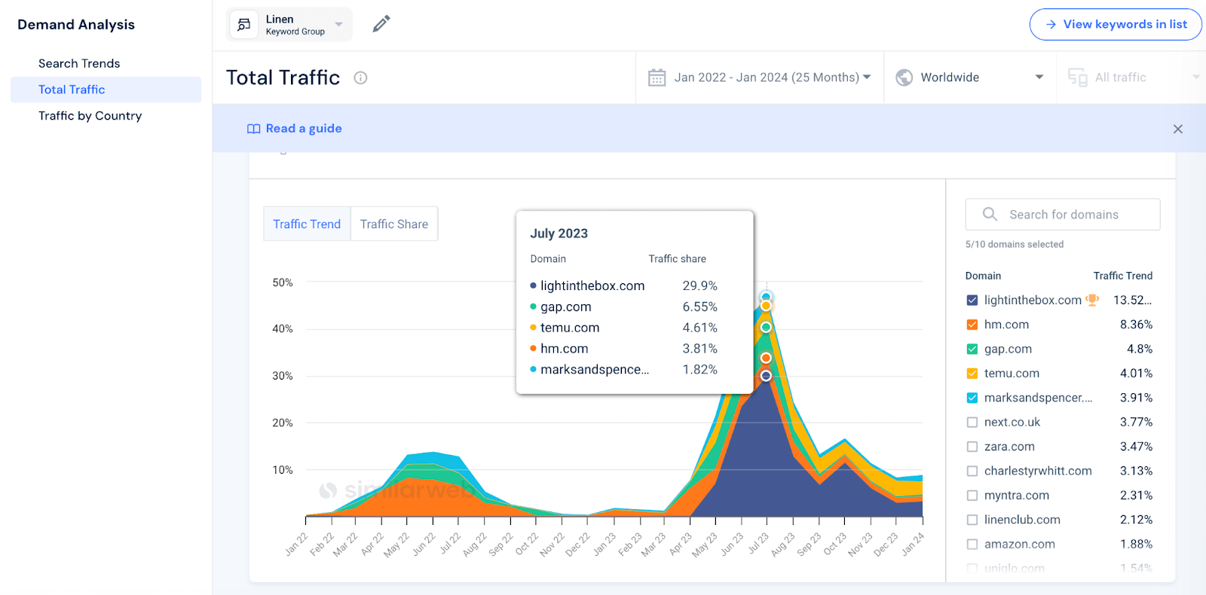Click the yellow temu.com chart marker
1206x595 pixels.
(x=766, y=306)
